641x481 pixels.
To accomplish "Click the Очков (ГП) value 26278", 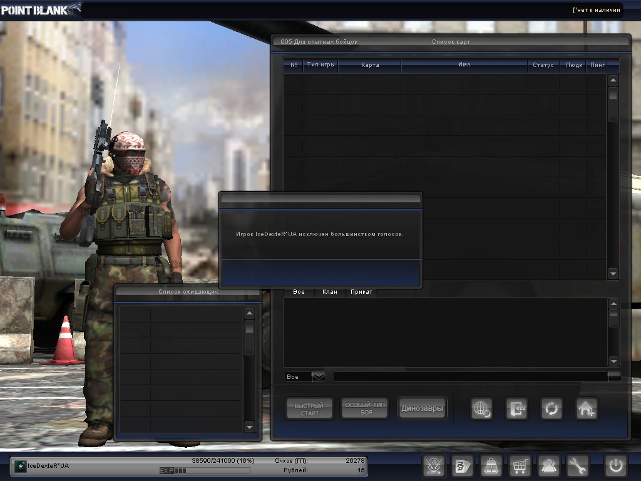I will point(355,460).
